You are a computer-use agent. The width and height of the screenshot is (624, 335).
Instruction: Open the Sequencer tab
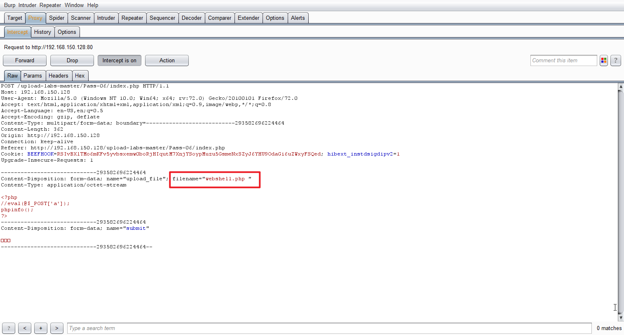162,18
